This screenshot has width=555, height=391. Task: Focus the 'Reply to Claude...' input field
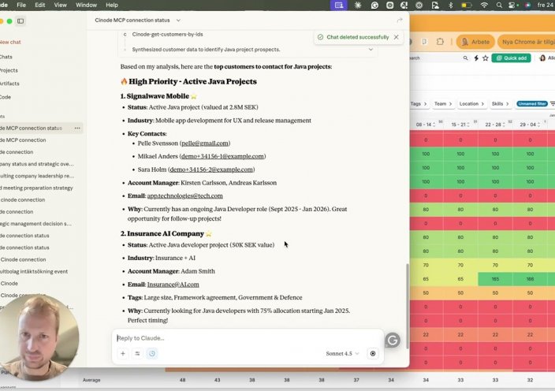[x=248, y=338]
